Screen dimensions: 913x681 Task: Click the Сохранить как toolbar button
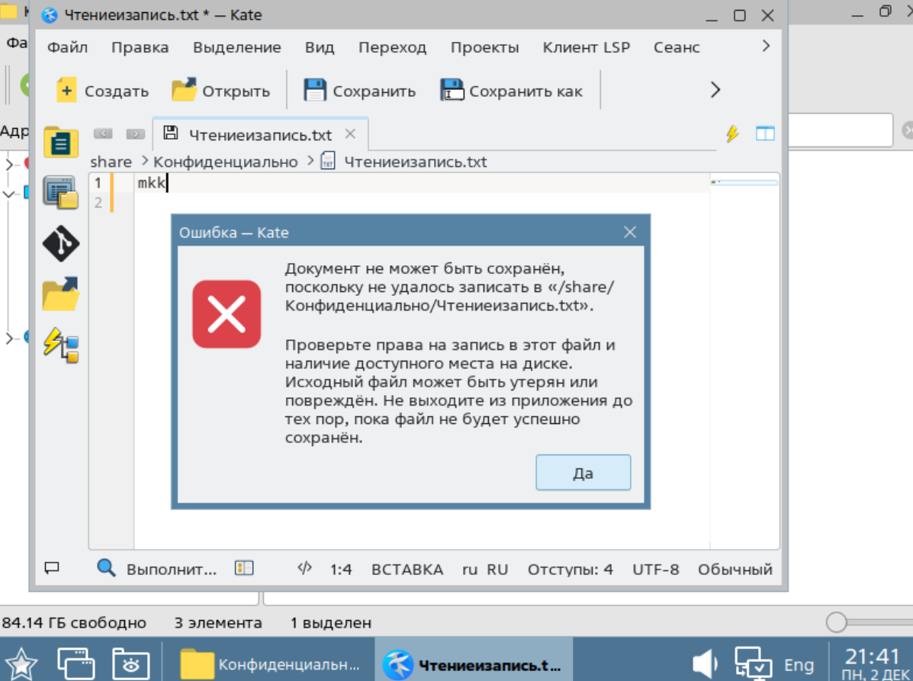pos(511,91)
